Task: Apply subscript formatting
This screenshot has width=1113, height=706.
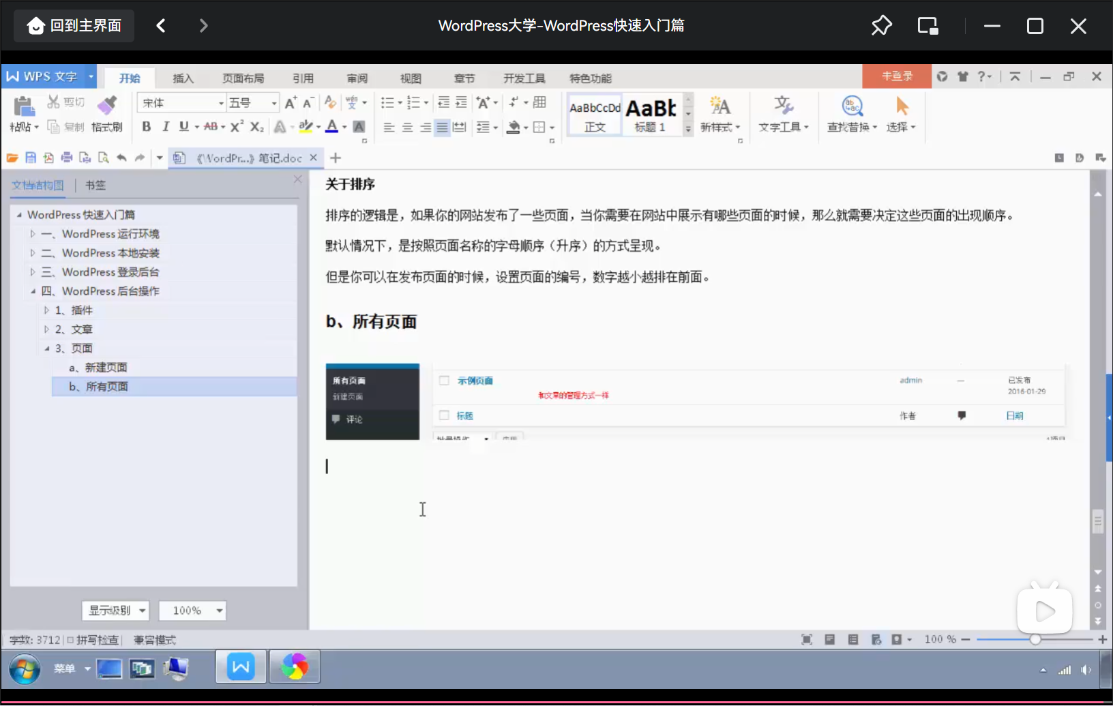Action: [256, 127]
